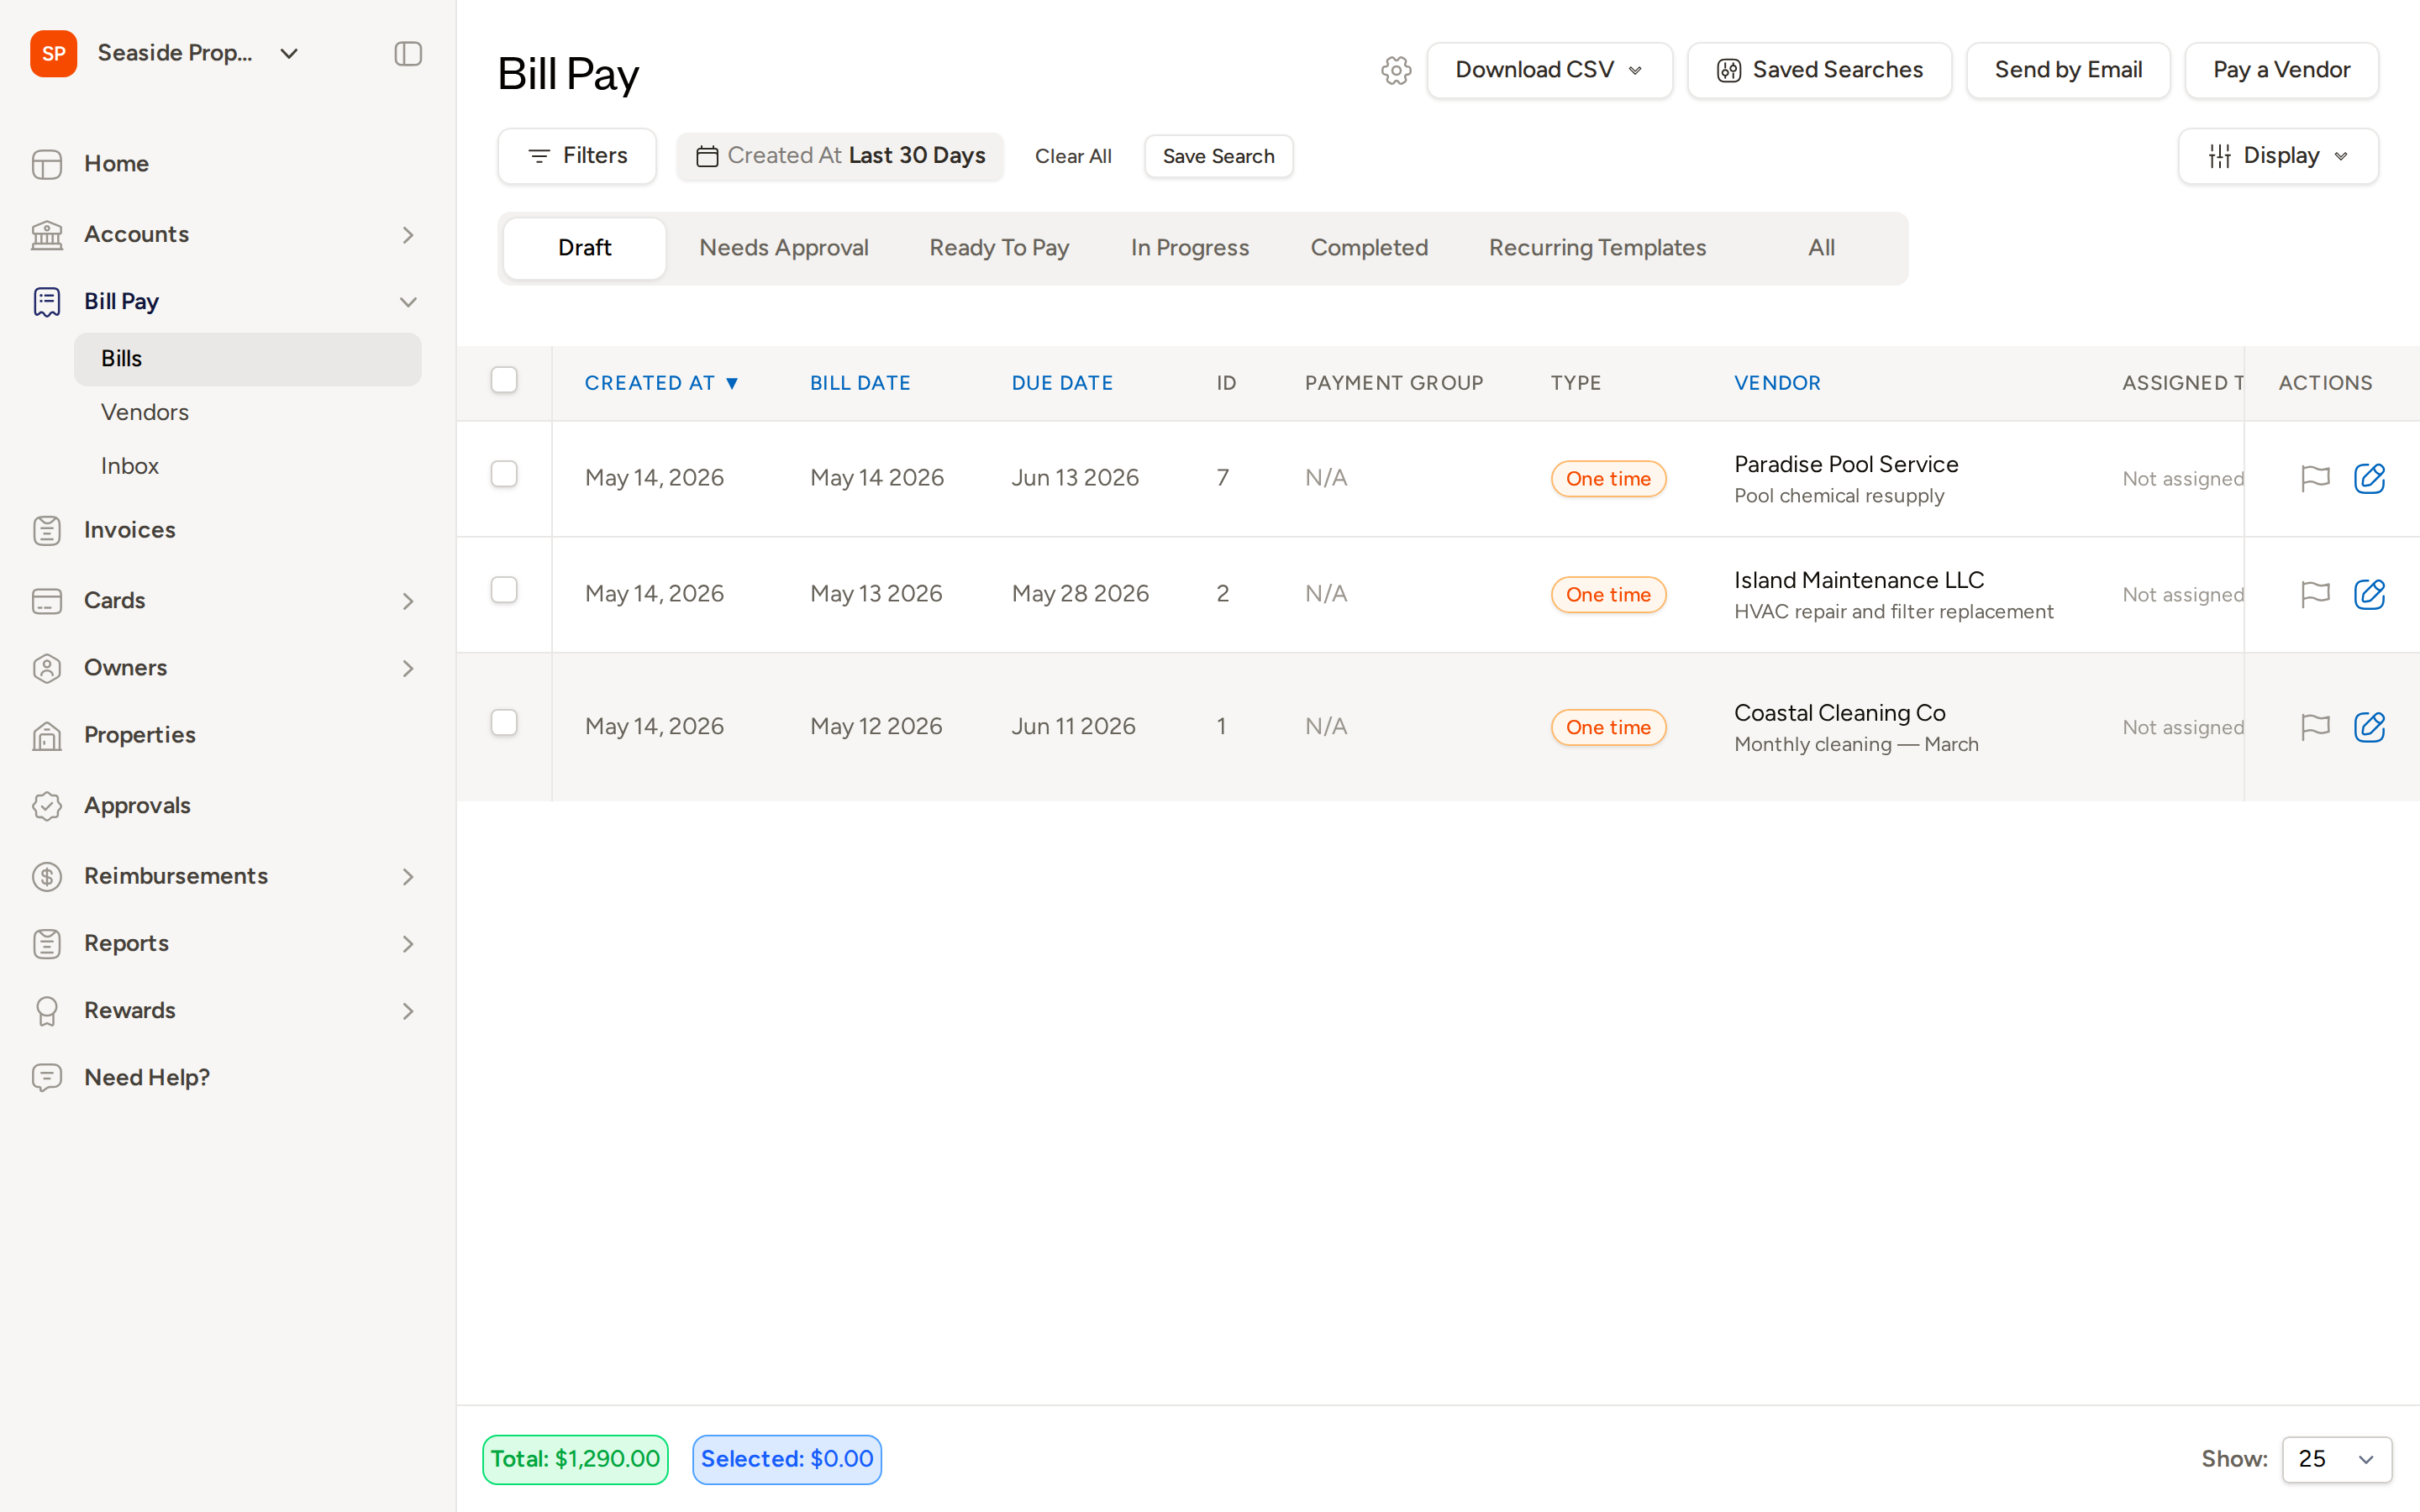Open the Display options dropdown
This screenshot has width=2420, height=1512.
click(x=2278, y=156)
